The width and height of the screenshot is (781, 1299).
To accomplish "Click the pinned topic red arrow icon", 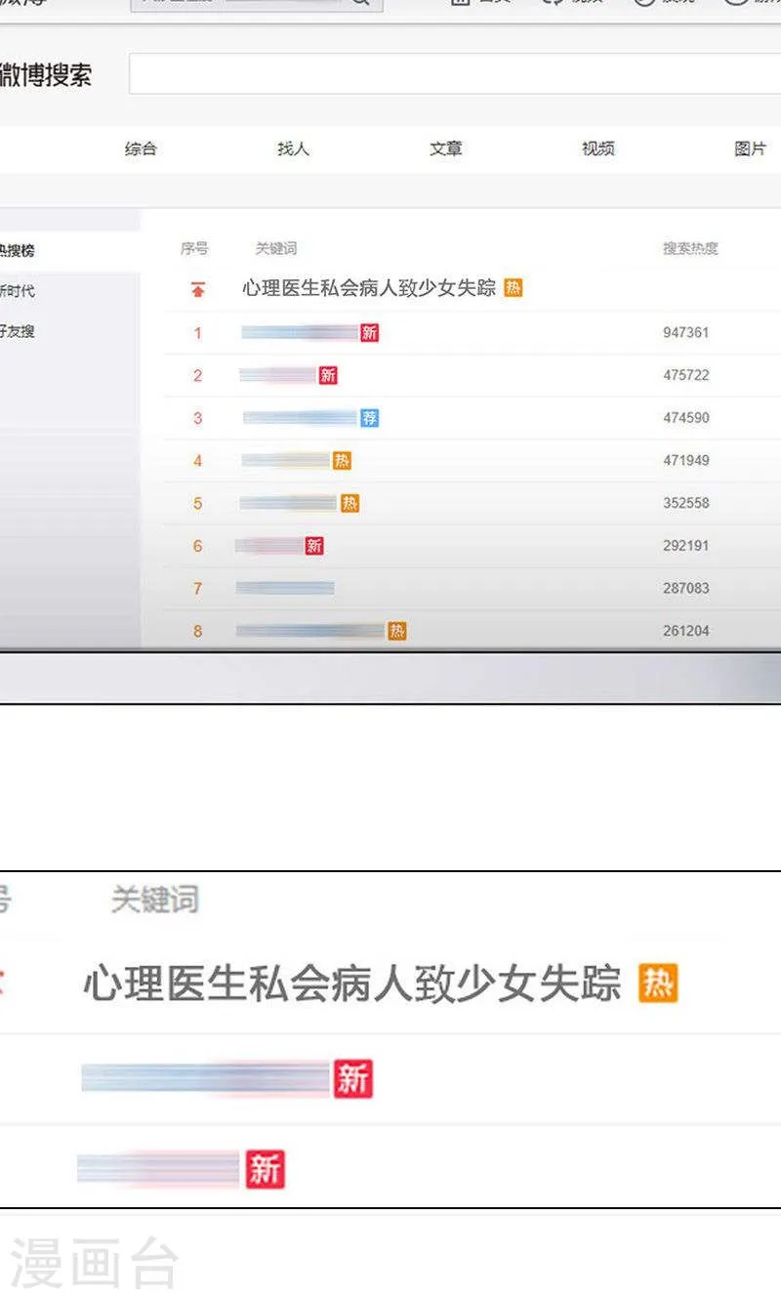I will click(197, 287).
